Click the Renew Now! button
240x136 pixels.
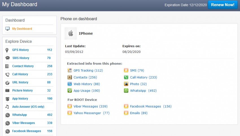pyautogui.click(x=222, y=5)
